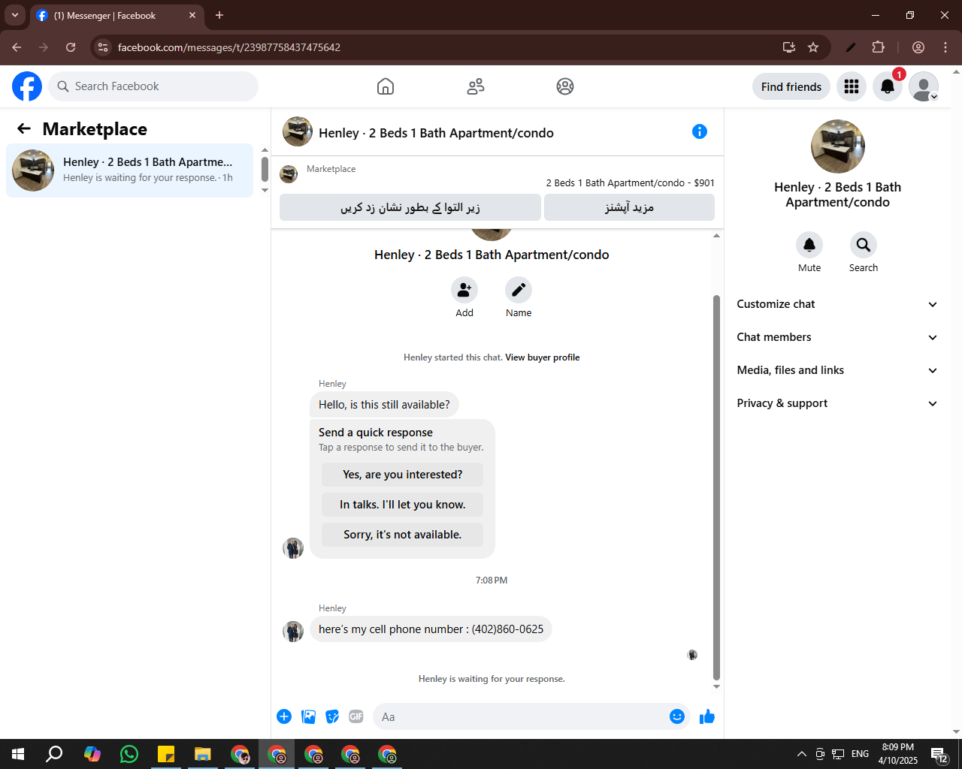Screen dimensions: 962x769
Task: Edit the chat name with pencil icon
Action: click(519, 290)
